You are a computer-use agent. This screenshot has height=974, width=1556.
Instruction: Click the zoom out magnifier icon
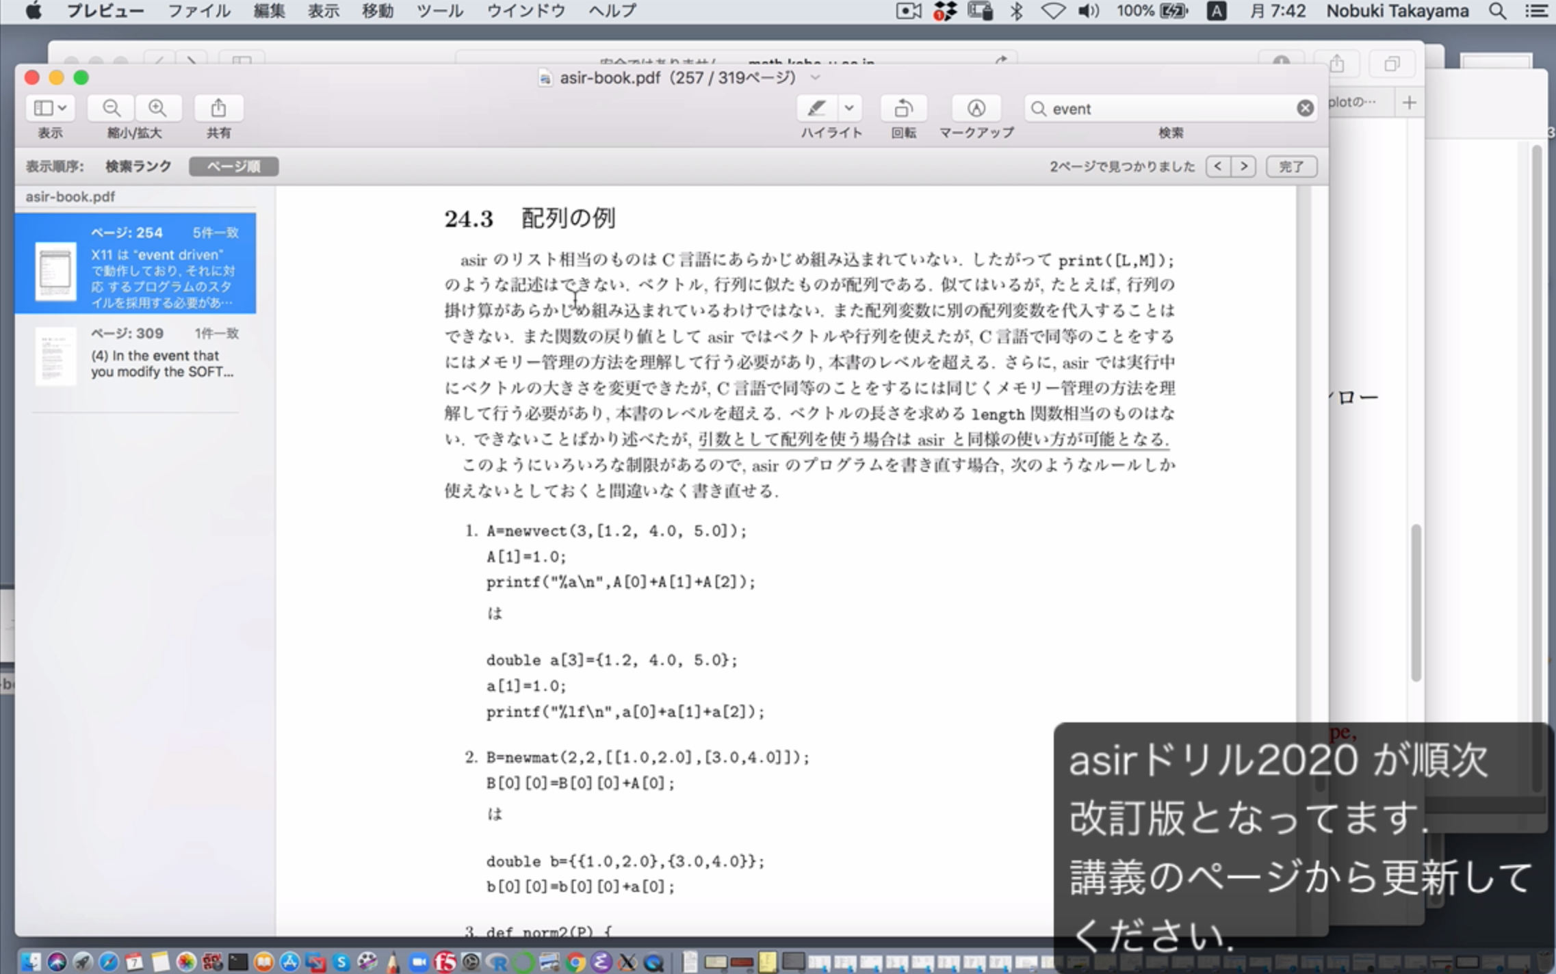[x=112, y=108]
